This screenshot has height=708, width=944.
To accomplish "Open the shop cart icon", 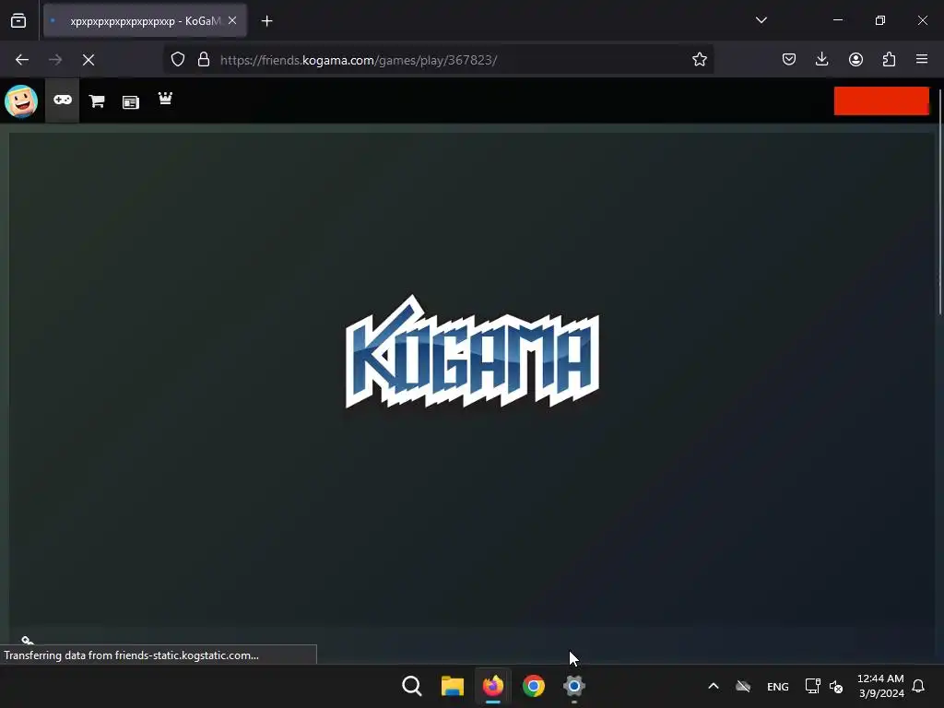I will pos(97,101).
